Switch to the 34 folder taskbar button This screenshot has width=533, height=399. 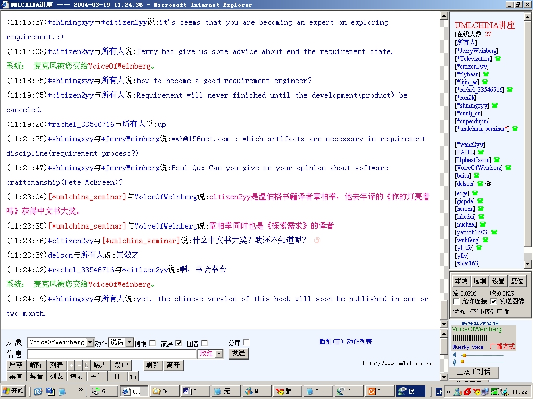tap(164, 392)
